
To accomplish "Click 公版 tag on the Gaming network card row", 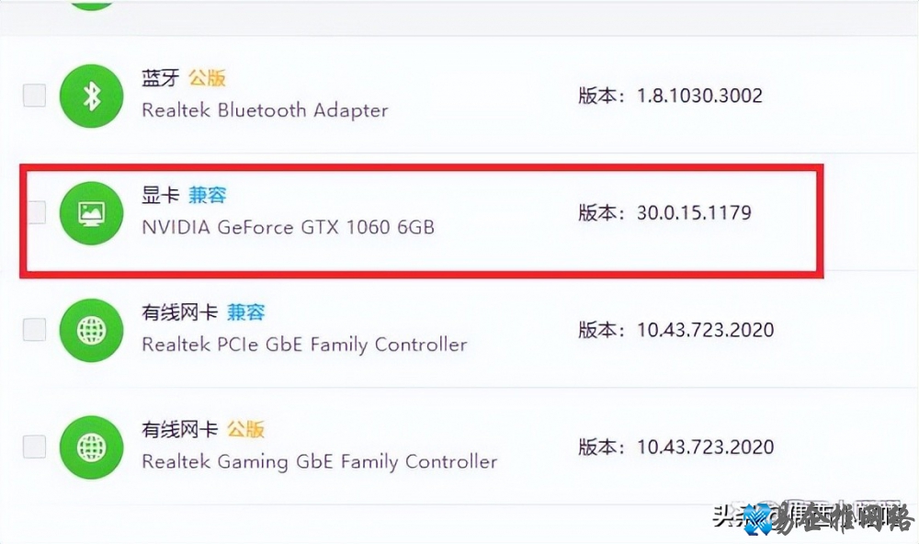I will coord(245,429).
